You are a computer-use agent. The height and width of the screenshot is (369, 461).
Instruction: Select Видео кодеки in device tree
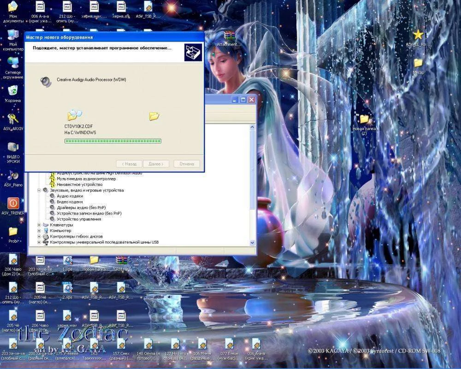click(x=70, y=202)
